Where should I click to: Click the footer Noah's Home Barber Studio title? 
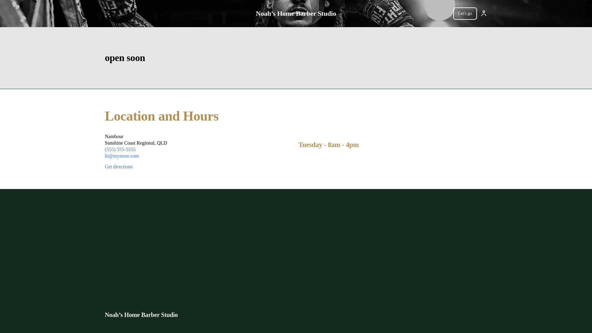coord(141,315)
